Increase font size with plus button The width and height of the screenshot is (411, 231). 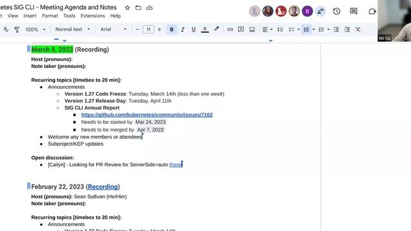click(x=159, y=30)
